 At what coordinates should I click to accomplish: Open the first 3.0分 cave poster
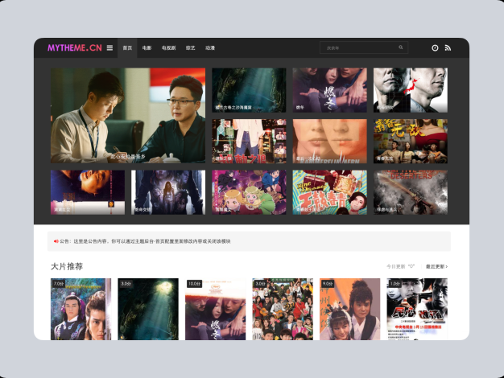(x=148, y=309)
